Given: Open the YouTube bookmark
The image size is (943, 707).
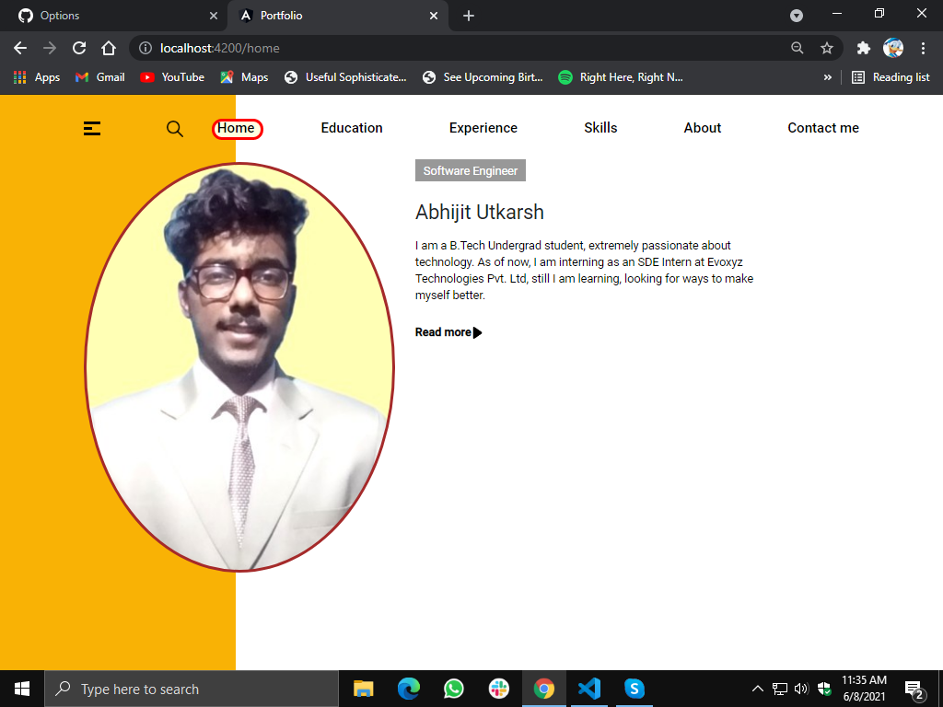Looking at the screenshot, I should point(172,77).
